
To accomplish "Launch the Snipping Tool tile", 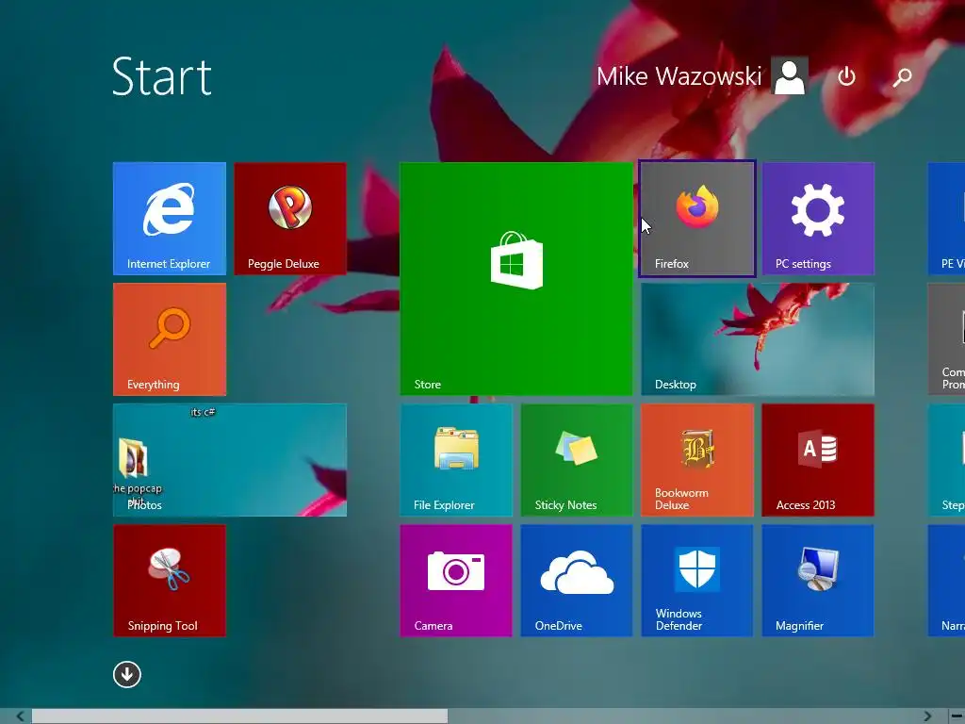I will 170,581.
